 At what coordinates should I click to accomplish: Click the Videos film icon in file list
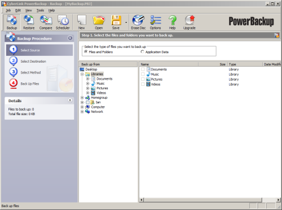pos(148,84)
